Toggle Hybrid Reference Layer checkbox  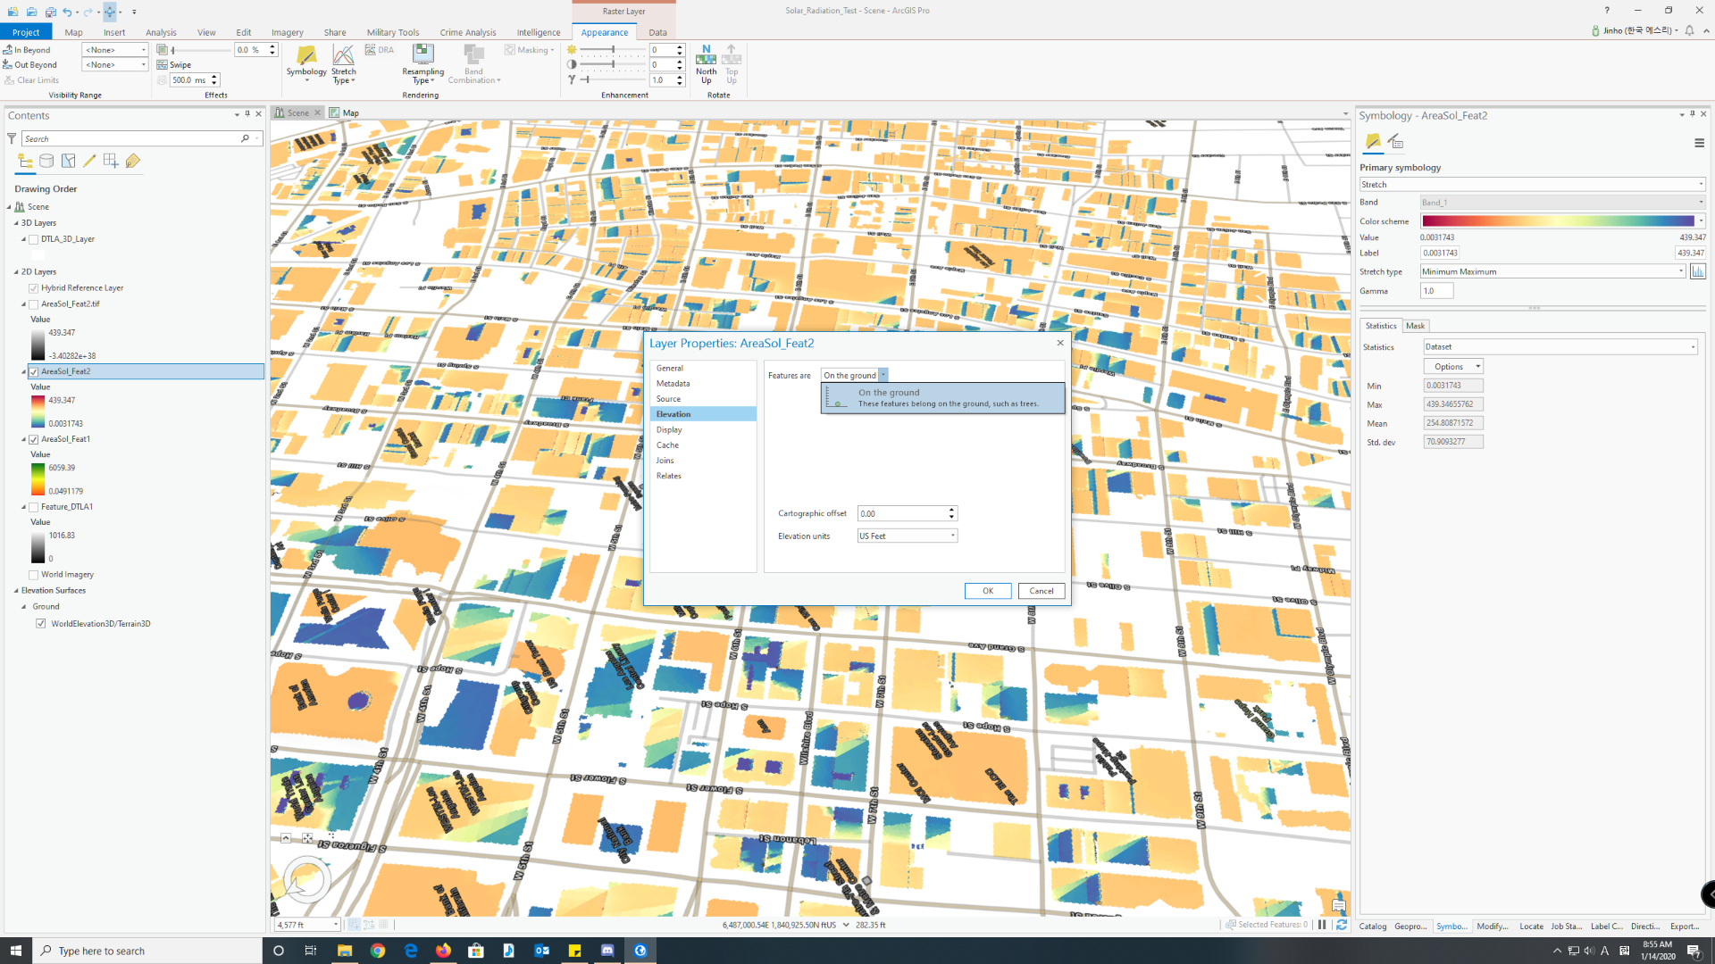coord(34,288)
